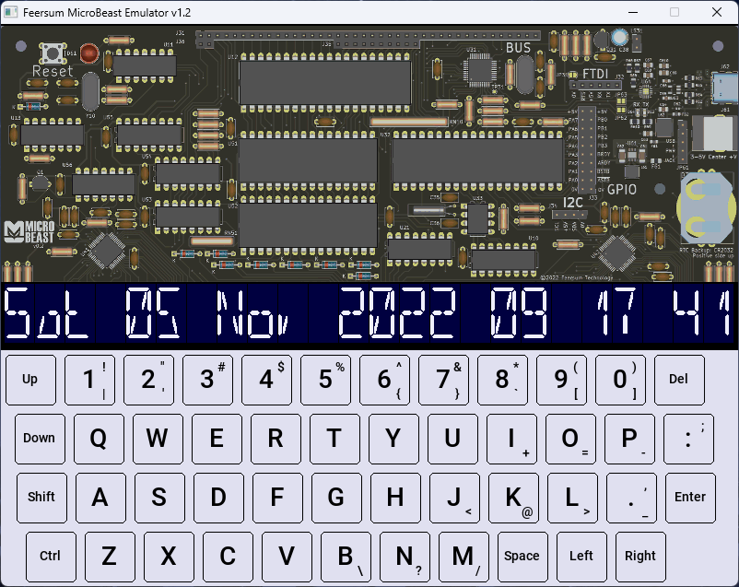This screenshot has width=739, height=587.
Task: Tap the 4 key with dollar sign
Action: [x=266, y=380]
